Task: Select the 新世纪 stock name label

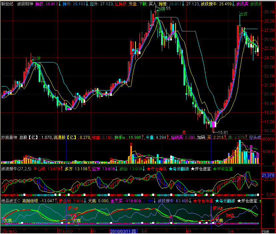Action: click(7, 4)
